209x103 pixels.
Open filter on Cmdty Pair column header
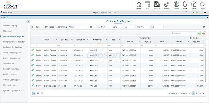(x=106, y=40)
